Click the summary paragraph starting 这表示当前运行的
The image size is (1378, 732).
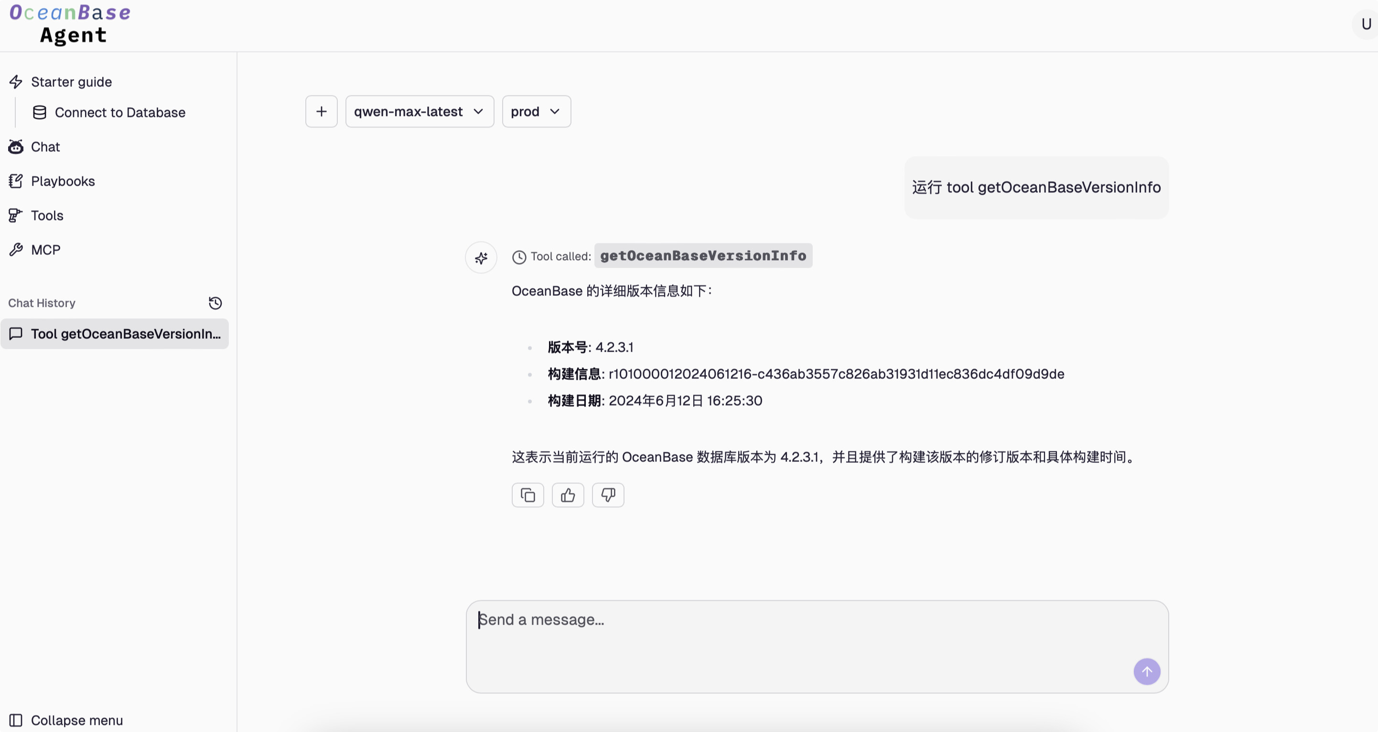[824, 457]
